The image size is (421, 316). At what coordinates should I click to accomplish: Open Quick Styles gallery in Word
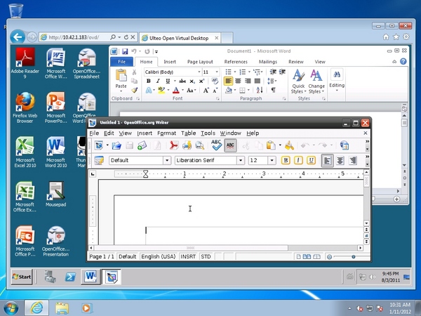299,81
